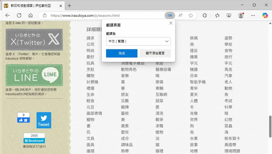Open the Extensions puzzle icon
Screen dimensions: 272x154
[205, 15]
